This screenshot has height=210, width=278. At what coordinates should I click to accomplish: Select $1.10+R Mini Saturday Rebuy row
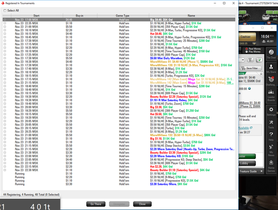(119, 100)
